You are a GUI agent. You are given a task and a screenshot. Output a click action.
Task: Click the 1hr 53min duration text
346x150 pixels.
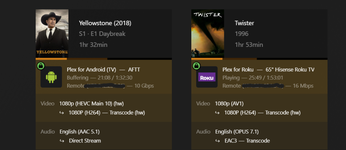coord(249,45)
